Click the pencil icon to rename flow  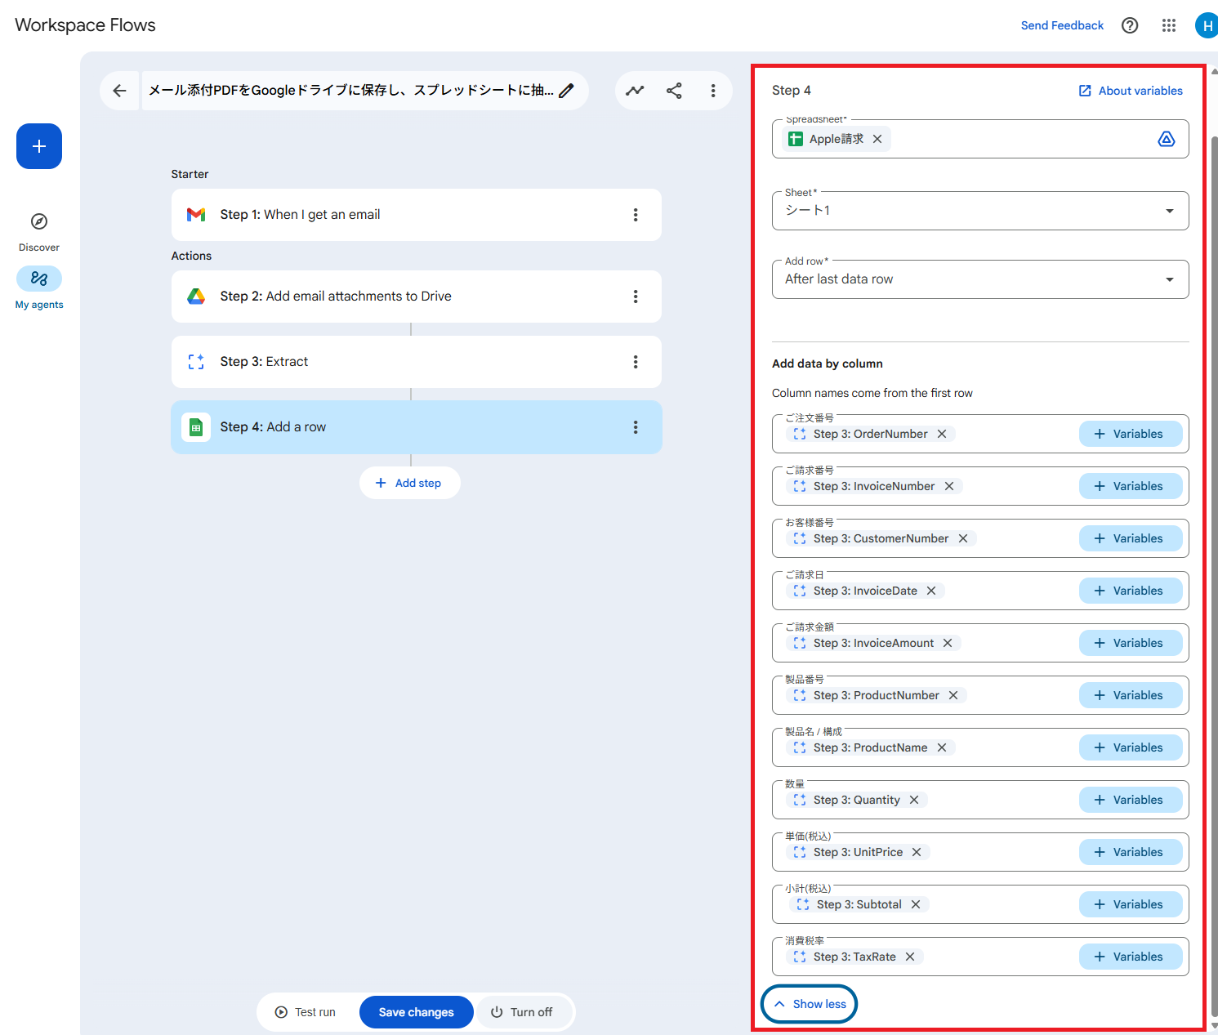(566, 91)
